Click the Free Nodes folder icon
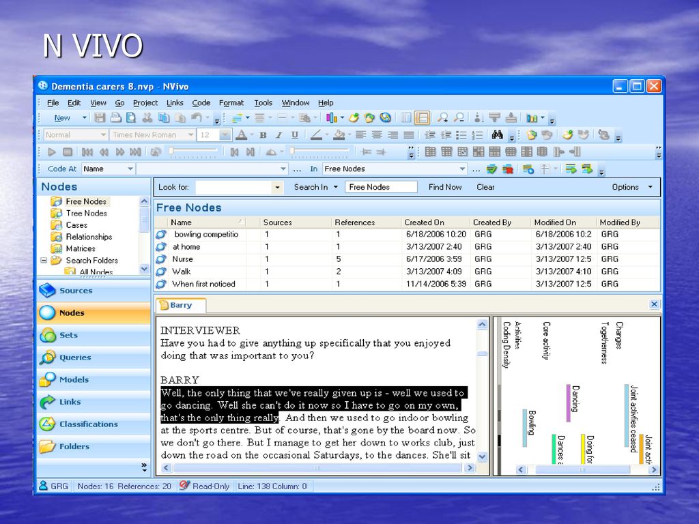The image size is (699, 524). tap(56, 201)
